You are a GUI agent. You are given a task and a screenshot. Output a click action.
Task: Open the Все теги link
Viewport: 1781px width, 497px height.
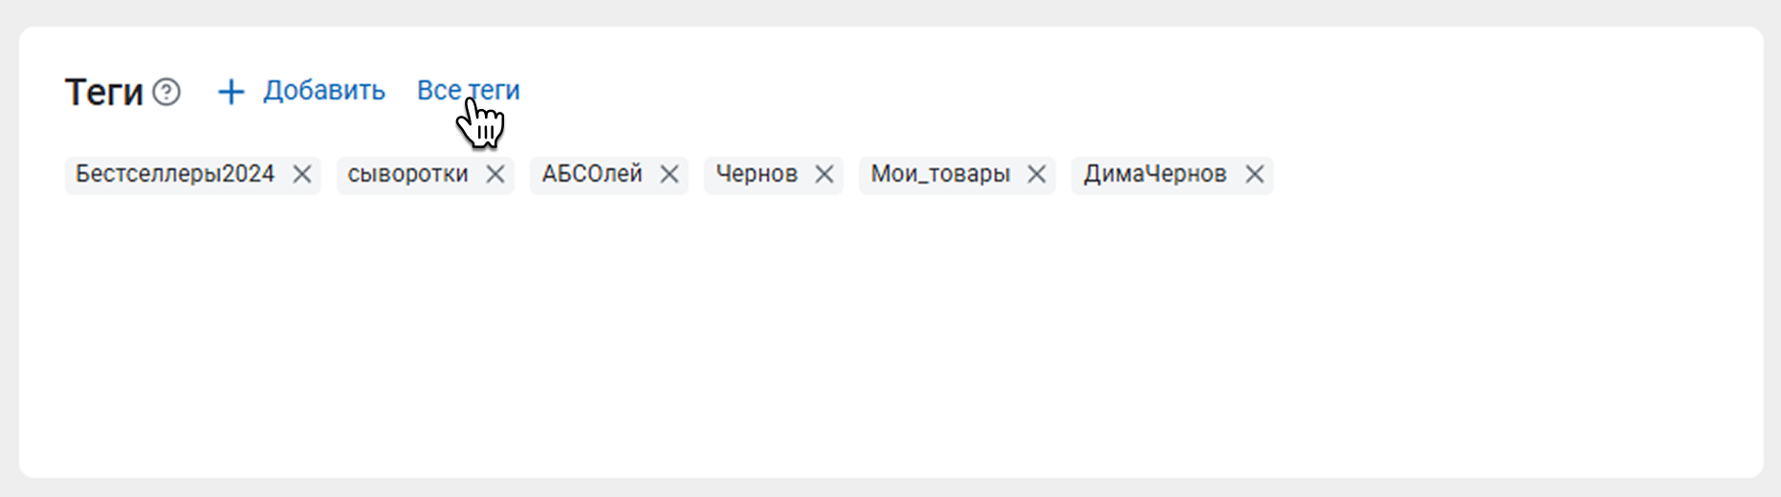(x=468, y=91)
